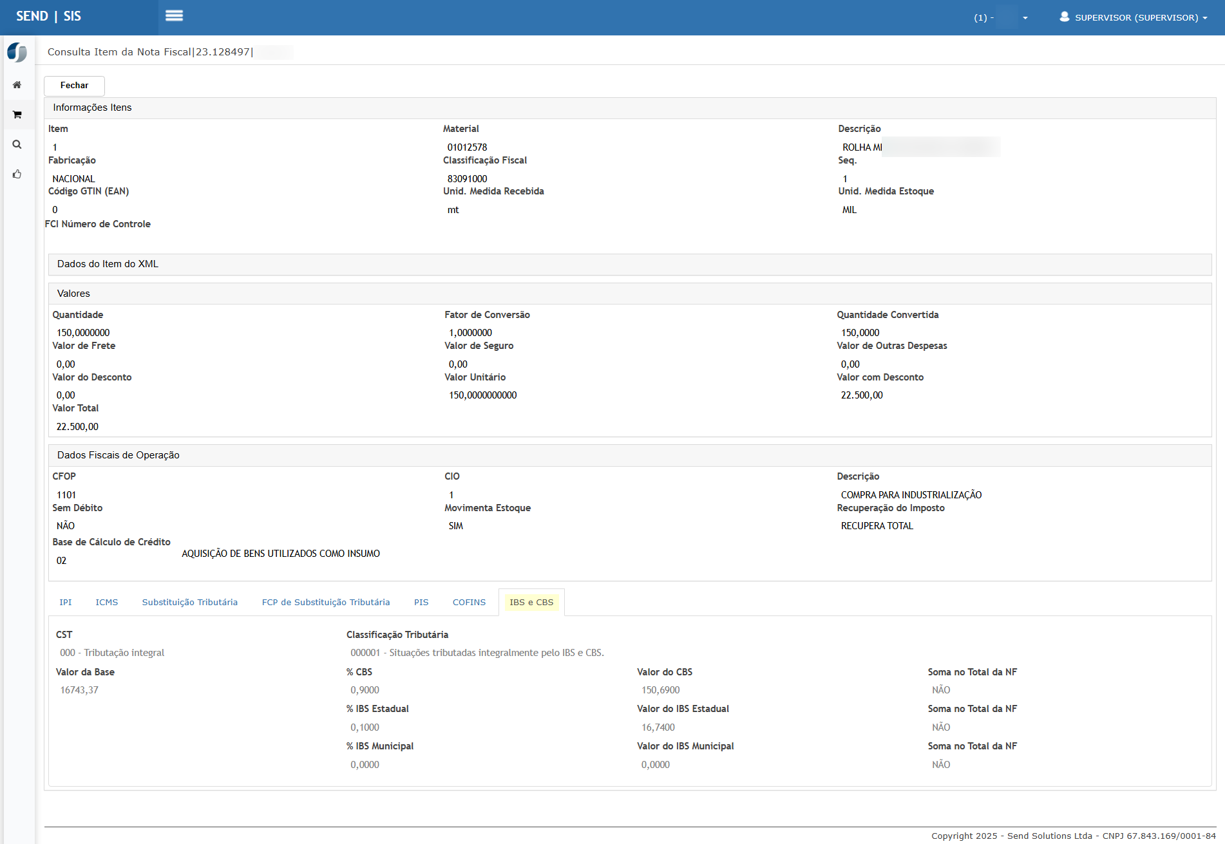Go to the home icon in the sidebar
Screen dimensions: 1225x844
[x=17, y=85]
